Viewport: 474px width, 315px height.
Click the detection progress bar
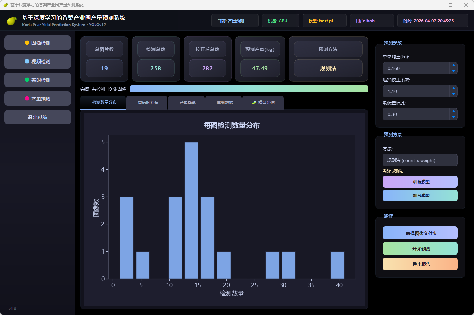click(248, 89)
